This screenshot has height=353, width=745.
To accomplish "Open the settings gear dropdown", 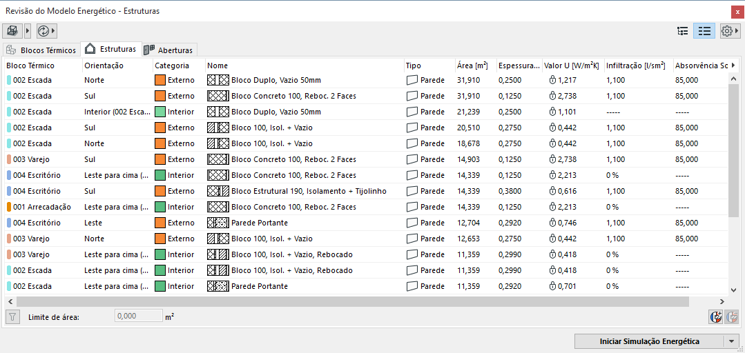I will coord(730,31).
